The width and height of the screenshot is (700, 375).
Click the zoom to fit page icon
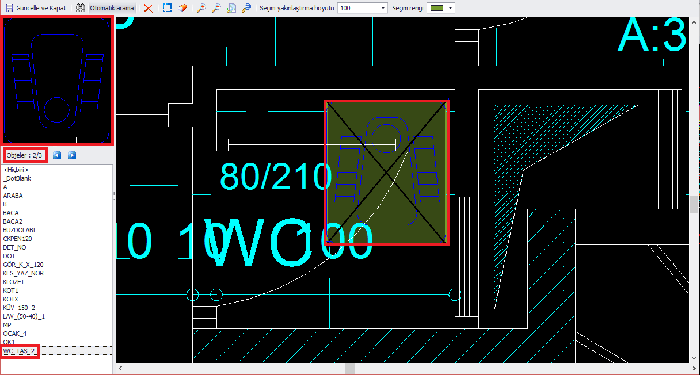[231, 8]
